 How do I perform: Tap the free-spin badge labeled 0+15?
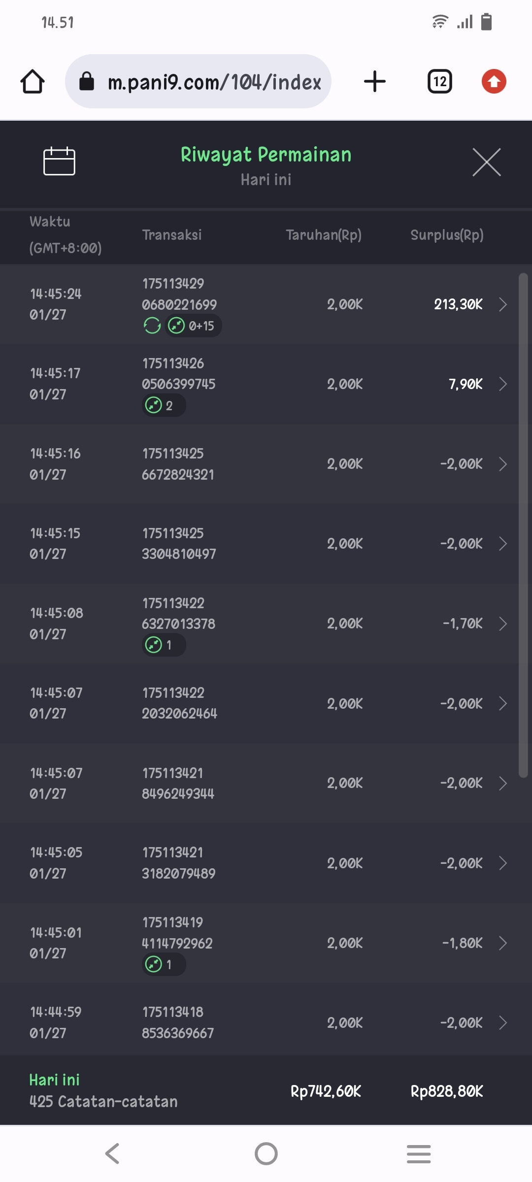193,326
